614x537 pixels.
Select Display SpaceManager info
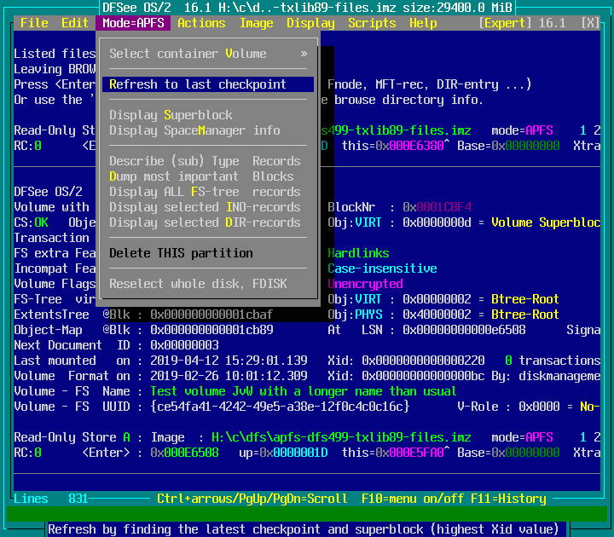(x=194, y=130)
